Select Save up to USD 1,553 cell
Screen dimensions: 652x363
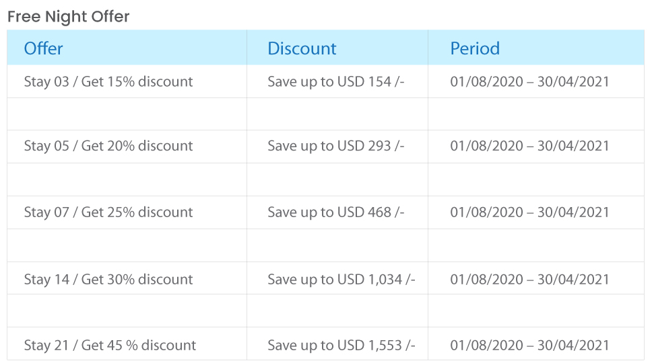(x=337, y=344)
